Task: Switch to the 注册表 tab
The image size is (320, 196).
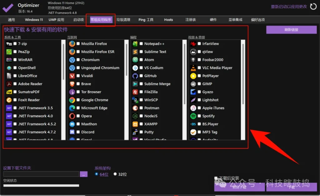Action: coord(191,20)
